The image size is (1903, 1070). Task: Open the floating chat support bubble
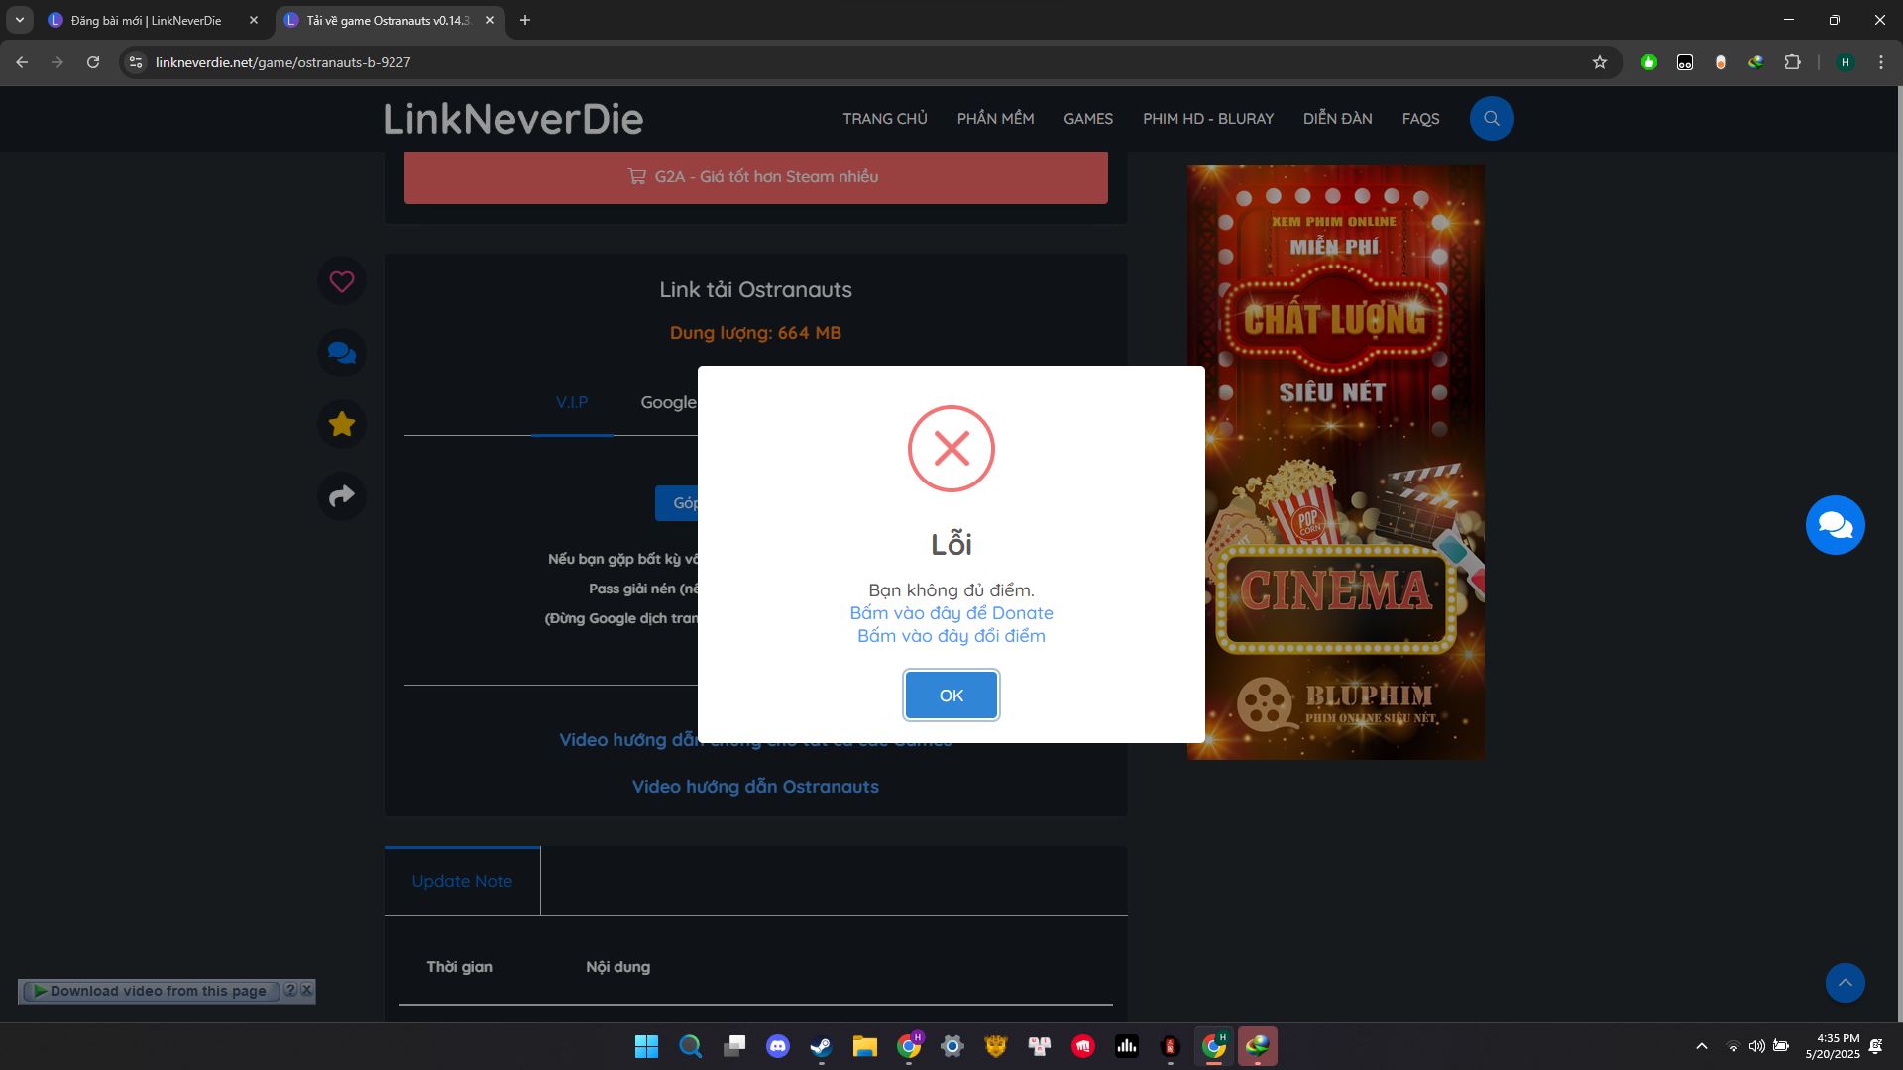click(1835, 525)
